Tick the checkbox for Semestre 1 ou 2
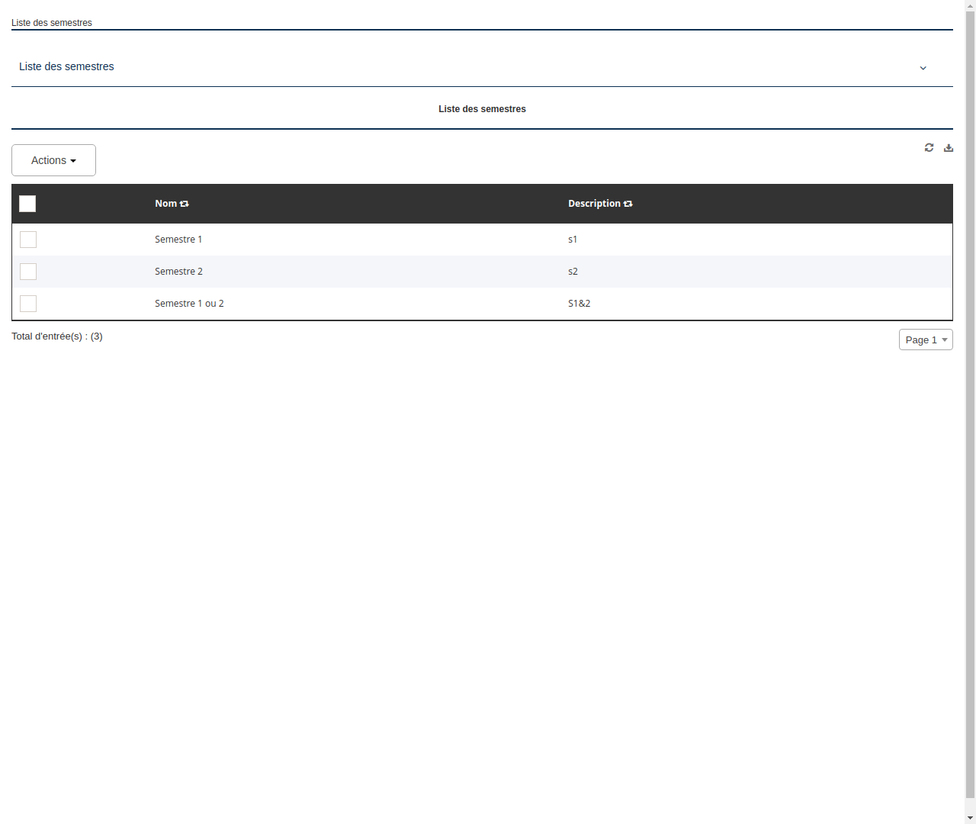976x824 pixels. (28, 304)
